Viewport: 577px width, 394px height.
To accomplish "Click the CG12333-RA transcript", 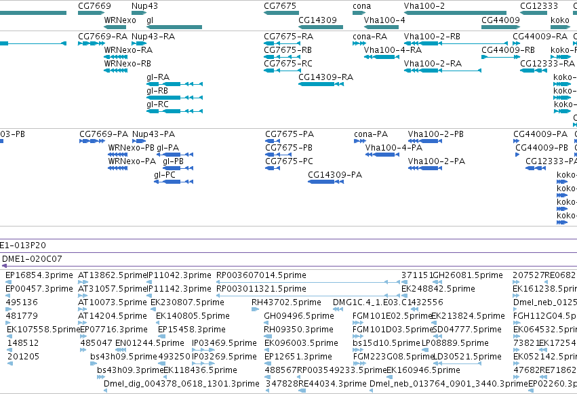I will pos(533,71).
